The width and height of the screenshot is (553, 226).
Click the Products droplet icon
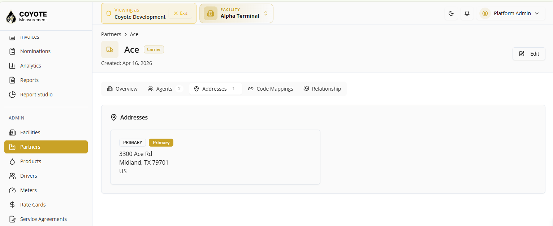click(x=12, y=161)
